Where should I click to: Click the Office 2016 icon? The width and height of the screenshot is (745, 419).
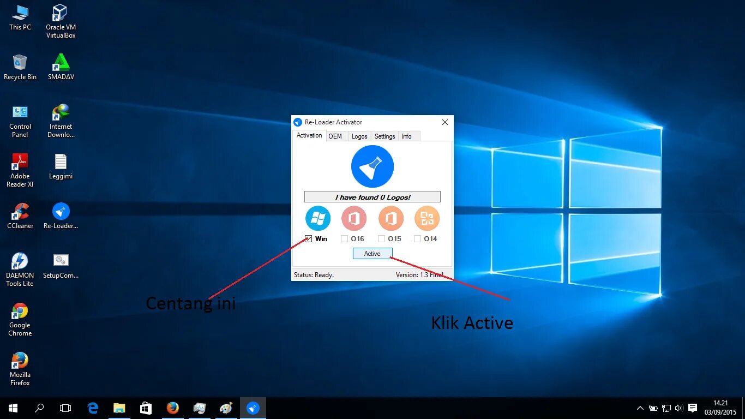click(x=354, y=219)
